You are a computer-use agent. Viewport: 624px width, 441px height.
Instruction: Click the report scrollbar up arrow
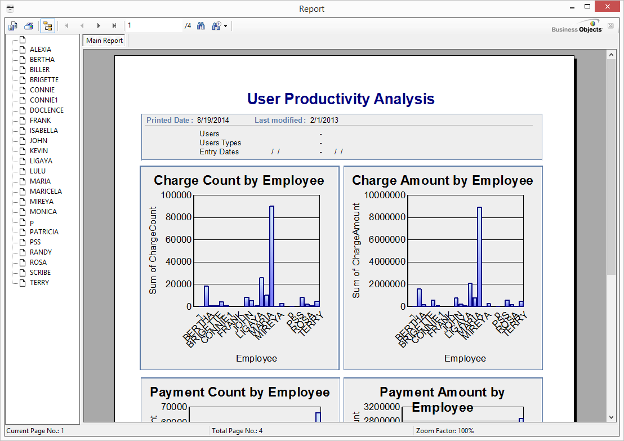point(611,55)
